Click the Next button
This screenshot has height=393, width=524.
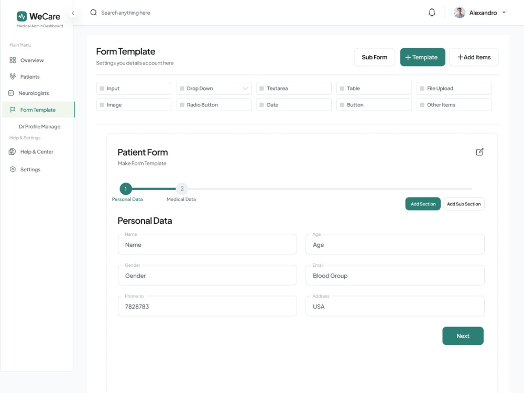click(463, 336)
